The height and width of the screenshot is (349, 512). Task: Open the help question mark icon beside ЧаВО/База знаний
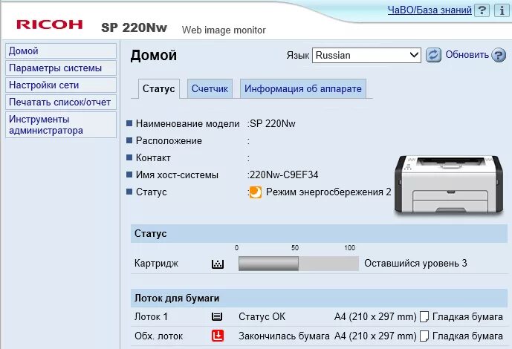coord(482,10)
